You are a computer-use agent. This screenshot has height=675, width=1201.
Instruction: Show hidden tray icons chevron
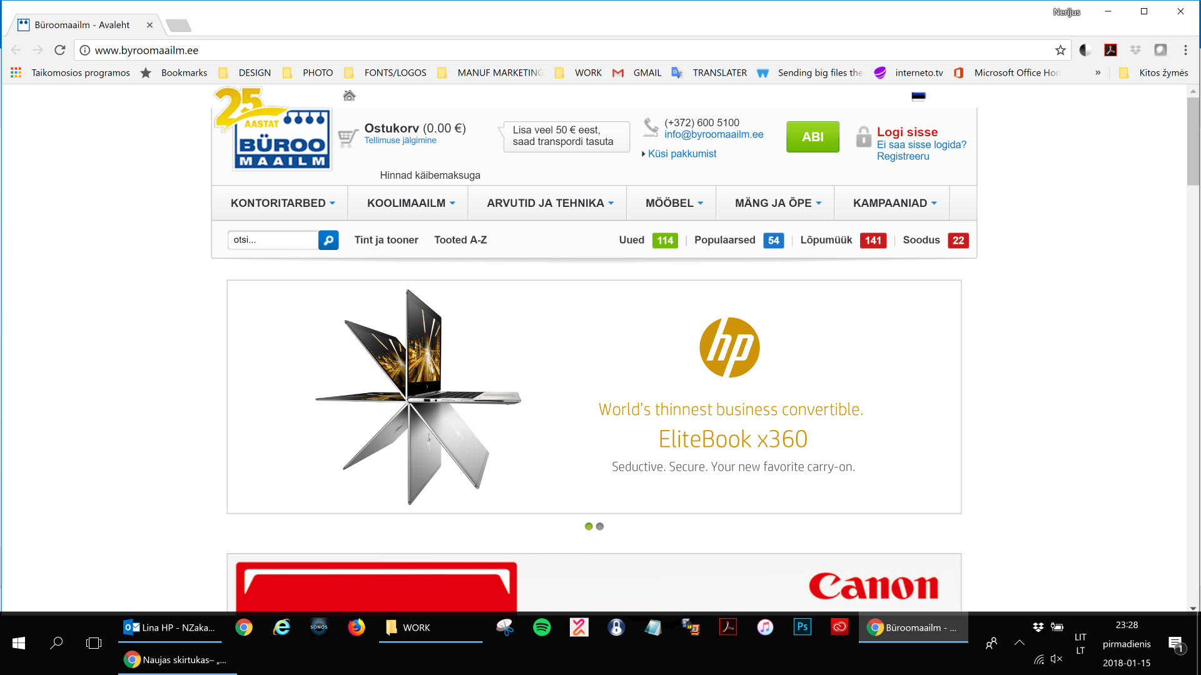click(x=1020, y=643)
